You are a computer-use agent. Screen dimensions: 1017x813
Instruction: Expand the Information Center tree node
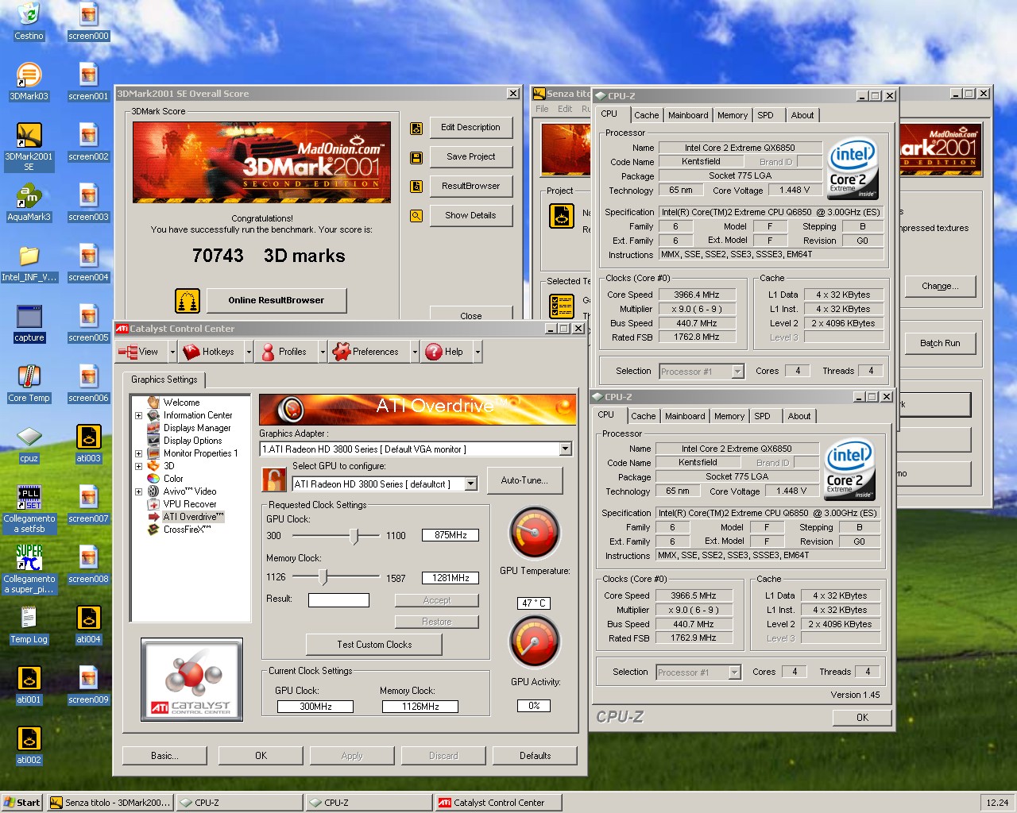click(138, 415)
